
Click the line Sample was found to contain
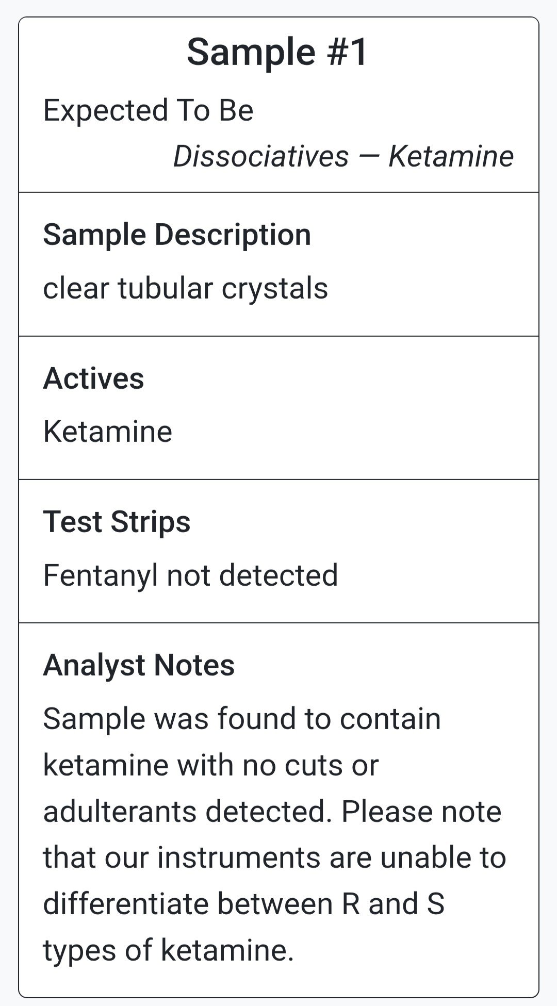[x=242, y=719]
